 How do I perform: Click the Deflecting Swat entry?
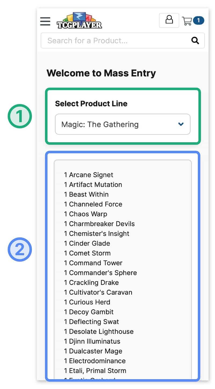91,322
